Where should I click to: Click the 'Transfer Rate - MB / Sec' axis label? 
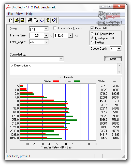(x=56, y=147)
